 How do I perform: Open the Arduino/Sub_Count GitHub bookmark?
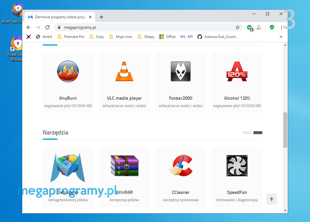coord(218,37)
